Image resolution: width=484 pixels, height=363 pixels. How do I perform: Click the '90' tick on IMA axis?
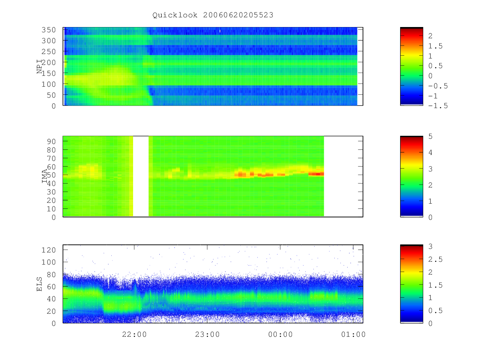click(x=52, y=141)
